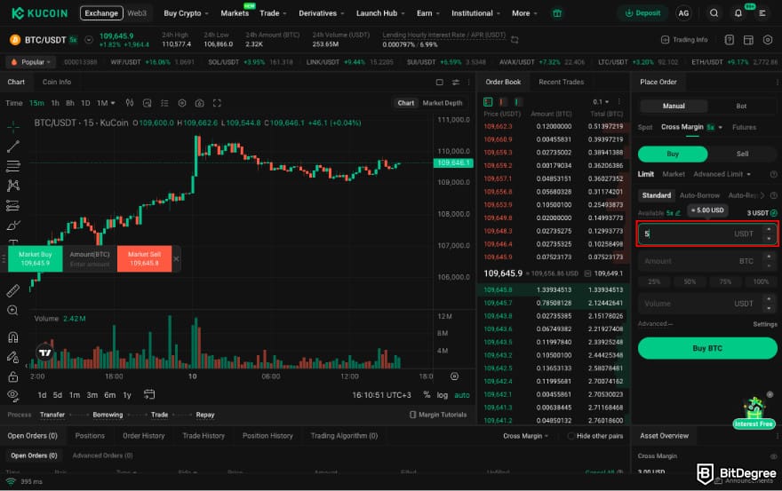Toggle auto scale on chart

[x=462, y=395]
